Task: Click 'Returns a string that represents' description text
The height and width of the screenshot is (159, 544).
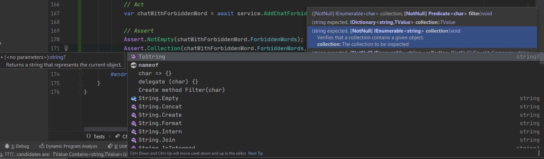Action: point(64,65)
